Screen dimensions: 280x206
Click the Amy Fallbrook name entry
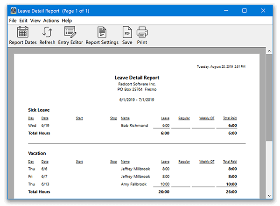[134, 184]
